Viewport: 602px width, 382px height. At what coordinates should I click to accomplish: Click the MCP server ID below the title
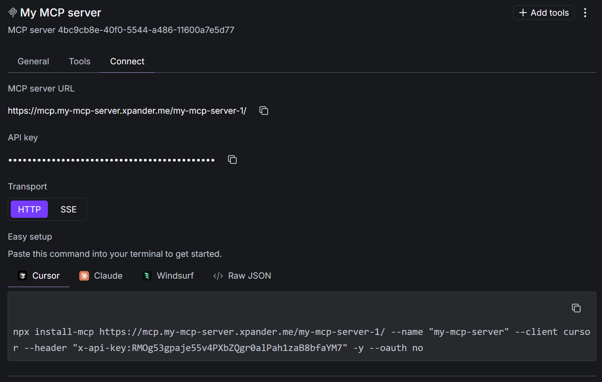pyautogui.click(x=121, y=30)
